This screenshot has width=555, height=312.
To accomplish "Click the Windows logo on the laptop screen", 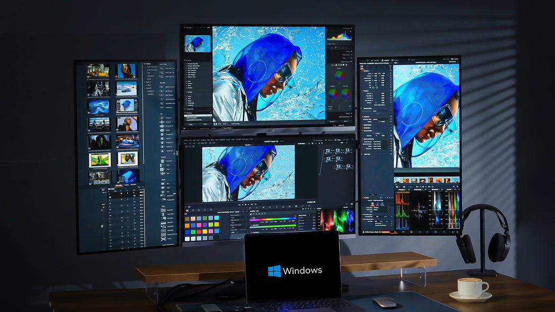I will pyautogui.click(x=274, y=271).
